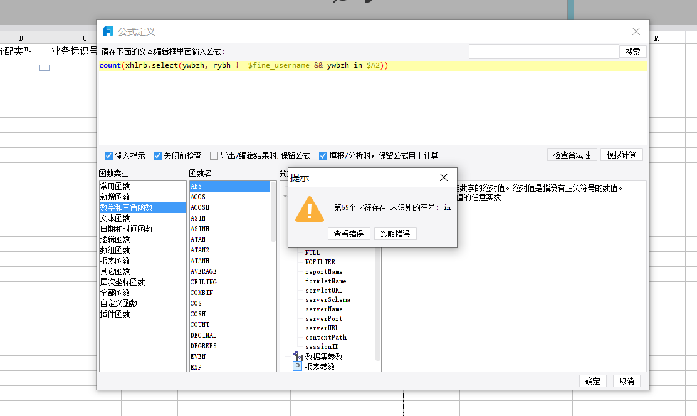Select NOFILTER variable in tree
The image size is (697, 416).
click(x=320, y=262)
